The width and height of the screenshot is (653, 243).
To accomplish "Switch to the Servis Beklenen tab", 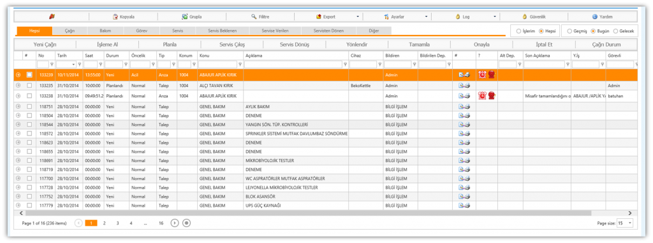I will pyautogui.click(x=222, y=31).
